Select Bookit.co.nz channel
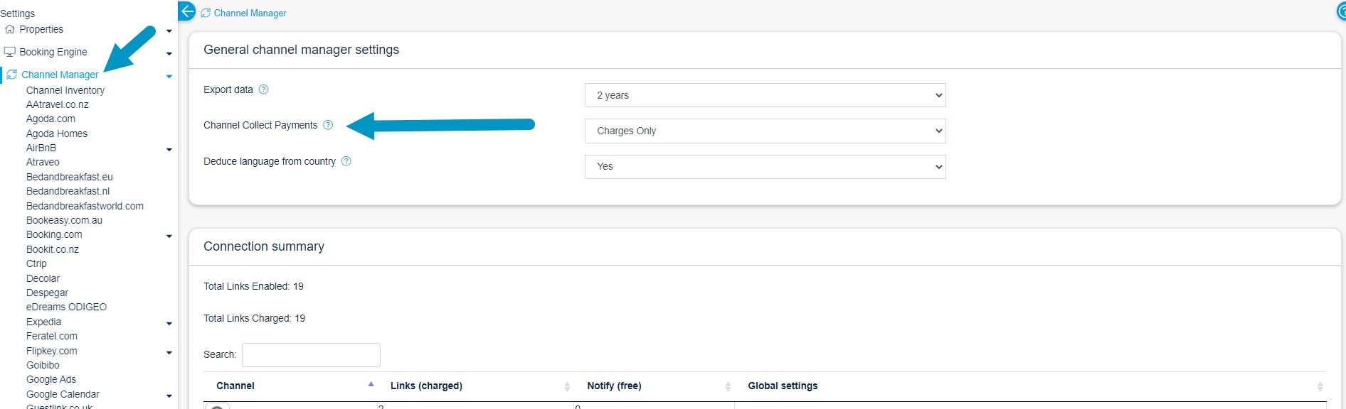 click(x=53, y=249)
